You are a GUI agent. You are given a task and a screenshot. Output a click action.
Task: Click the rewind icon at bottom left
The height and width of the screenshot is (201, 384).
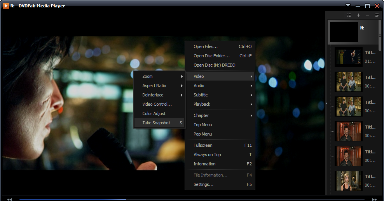click(x=9, y=199)
